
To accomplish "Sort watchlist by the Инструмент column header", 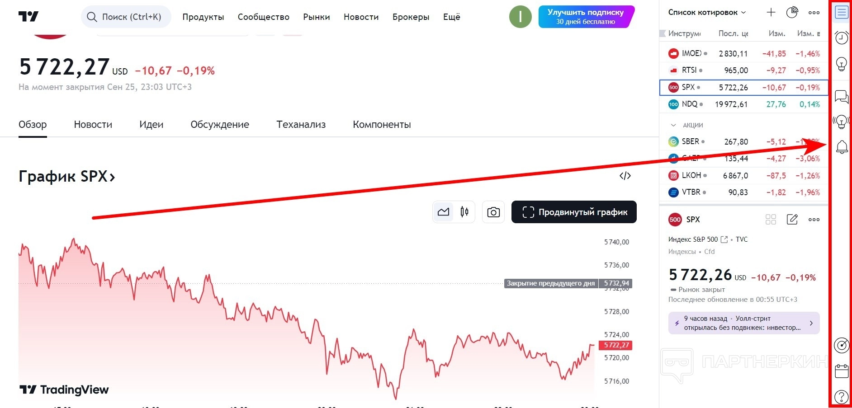I will coord(684,33).
